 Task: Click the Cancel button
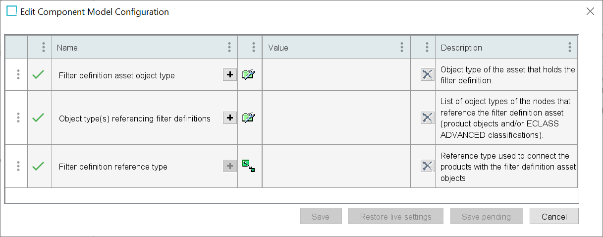click(554, 216)
